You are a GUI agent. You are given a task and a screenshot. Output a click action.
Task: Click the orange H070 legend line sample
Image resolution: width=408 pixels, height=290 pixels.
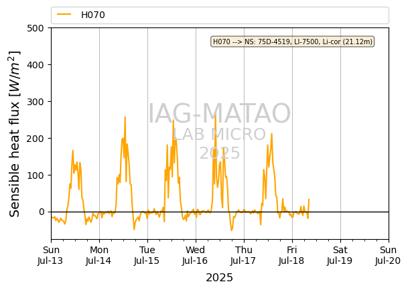point(64,14)
